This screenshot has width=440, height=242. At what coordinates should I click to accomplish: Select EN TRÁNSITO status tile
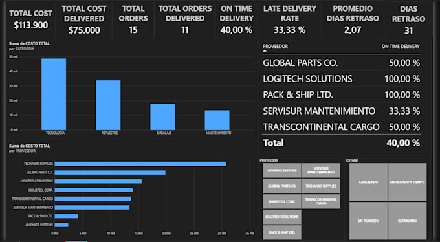pyautogui.click(x=368, y=221)
